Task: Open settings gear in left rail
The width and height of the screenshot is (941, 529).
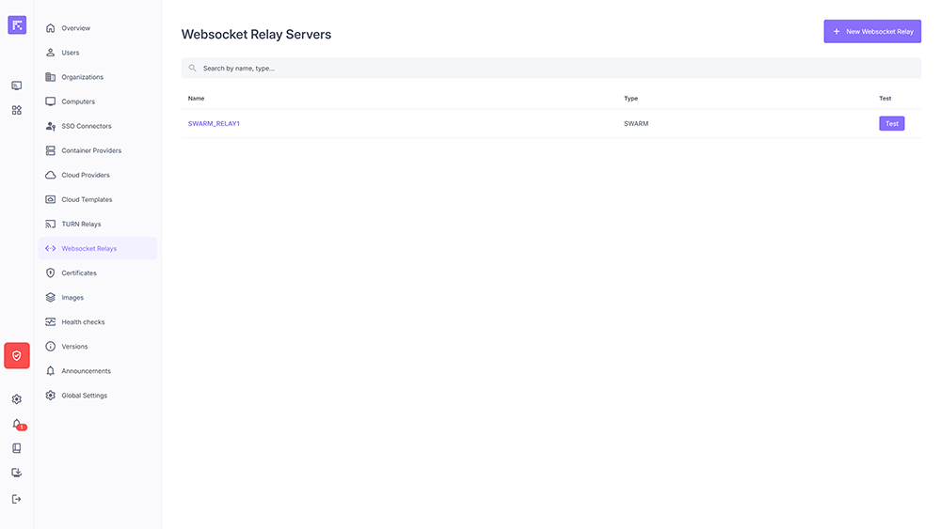Action: (x=17, y=399)
